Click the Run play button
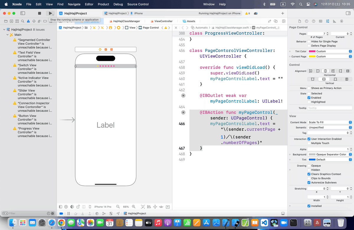This screenshot has height=230, width=354. 50,13
